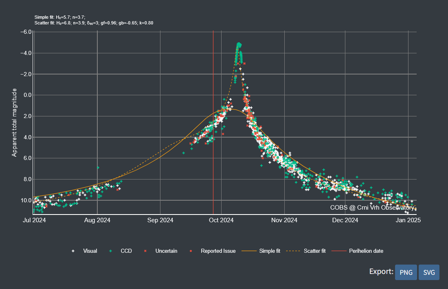
Task: Export the chart as PNG
Action: click(x=406, y=272)
